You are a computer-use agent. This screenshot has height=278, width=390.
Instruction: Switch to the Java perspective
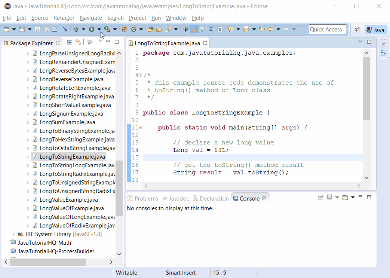click(375, 30)
